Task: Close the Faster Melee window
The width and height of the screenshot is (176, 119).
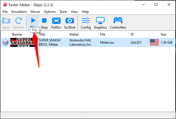Action: [x=169, y=4]
